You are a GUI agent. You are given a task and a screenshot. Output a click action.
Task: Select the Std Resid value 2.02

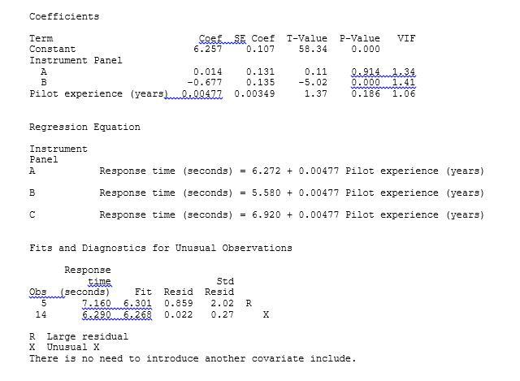tap(222, 303)
